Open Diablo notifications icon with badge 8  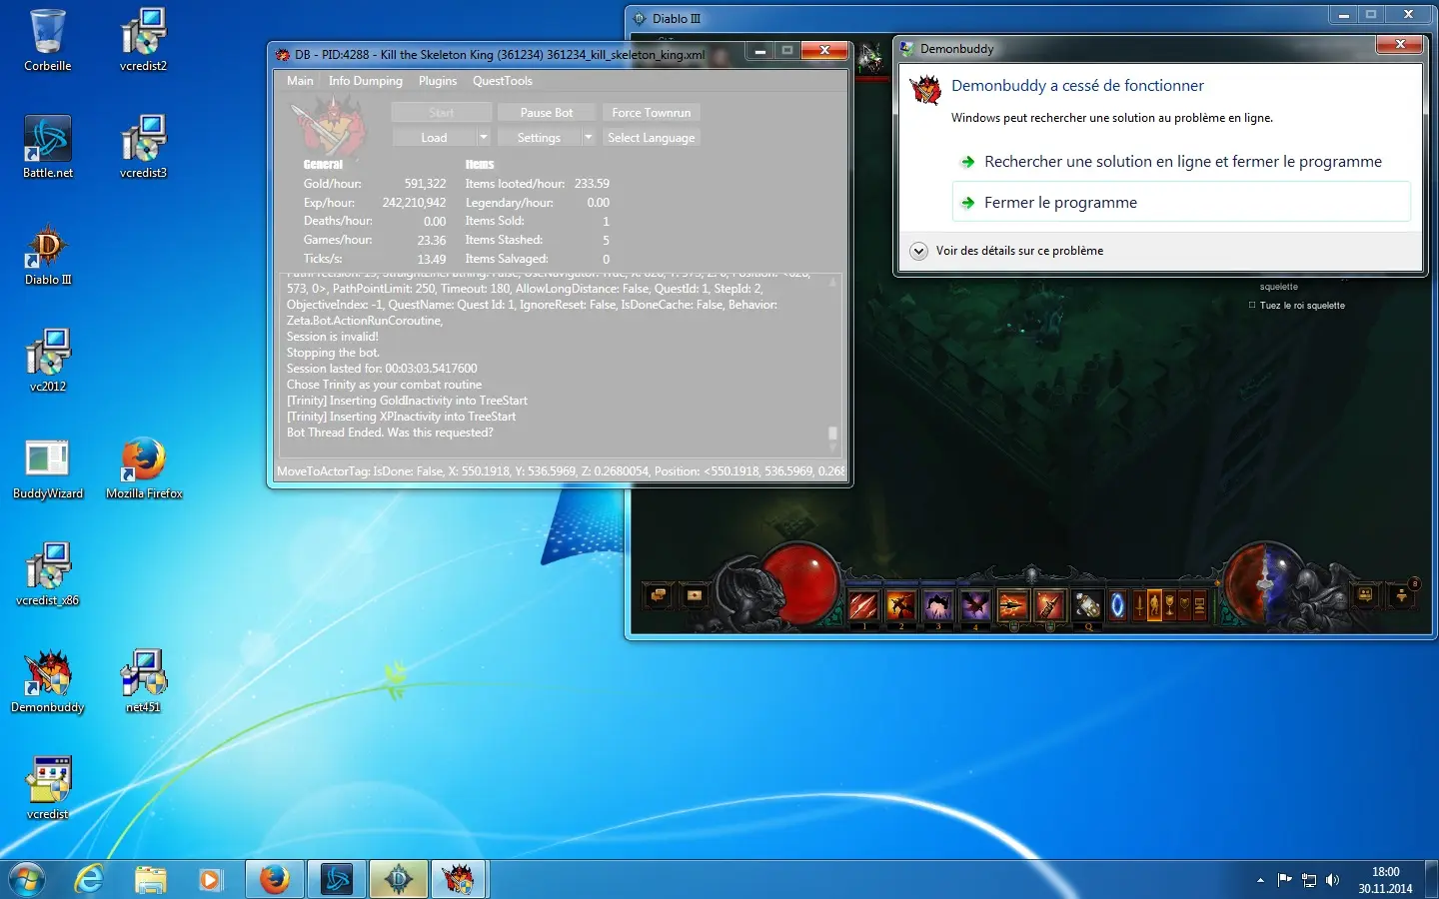(x=1402, y=595)
